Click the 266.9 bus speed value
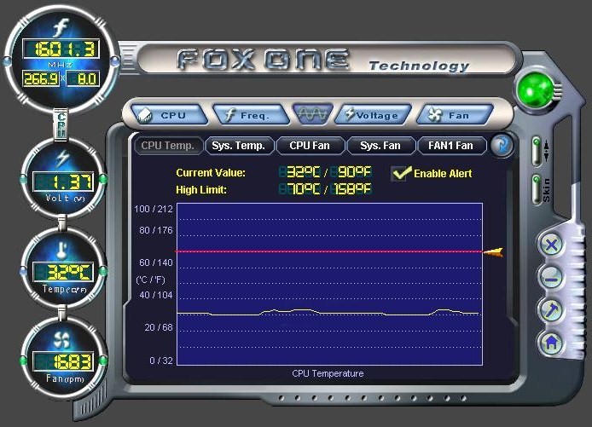Viewport: 592px width, 427px height. pyautogui.click(x=41, y=78)
